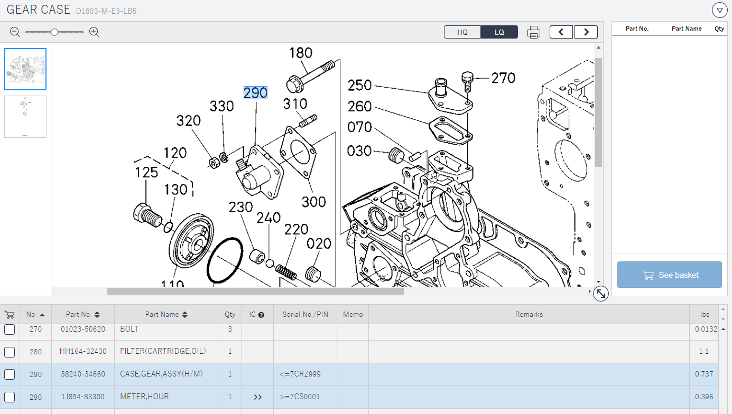
Task: Click the zoom out magnifier icon
Action: coord(15,32)
